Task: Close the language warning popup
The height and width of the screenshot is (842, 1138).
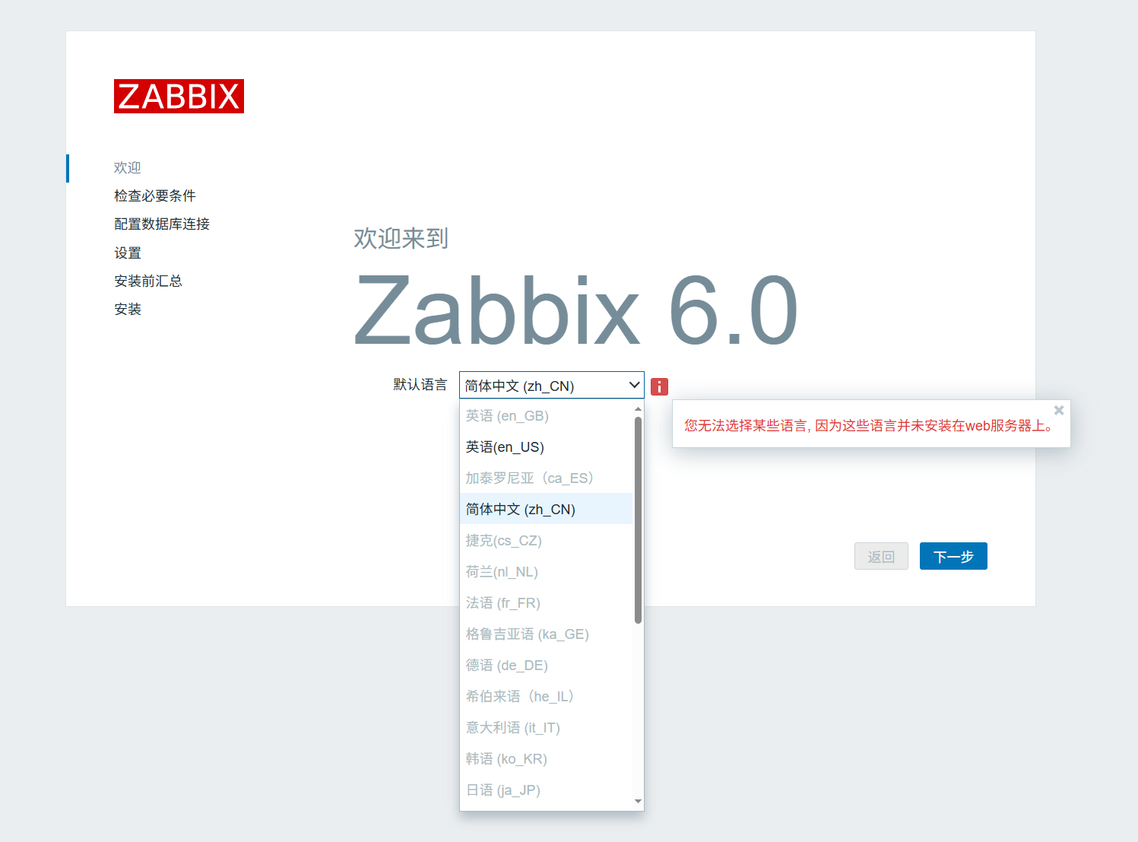Action: [1059, 410]
